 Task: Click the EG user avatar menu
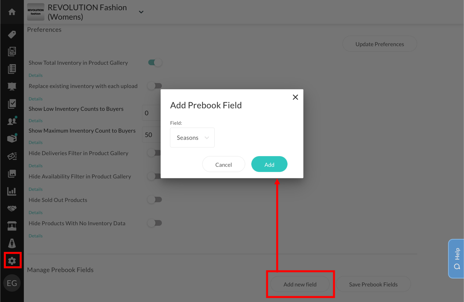(12, 283)
